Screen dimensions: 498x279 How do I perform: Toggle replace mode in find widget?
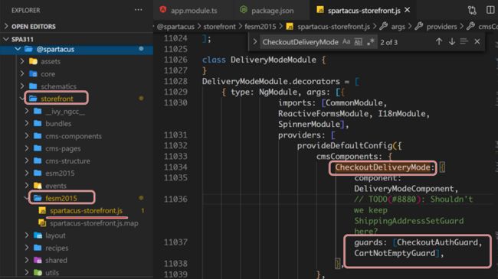click(x=254, y=41)
